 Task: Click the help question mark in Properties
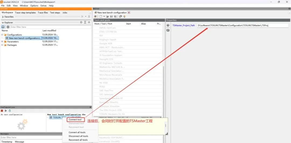coord(168,25)
